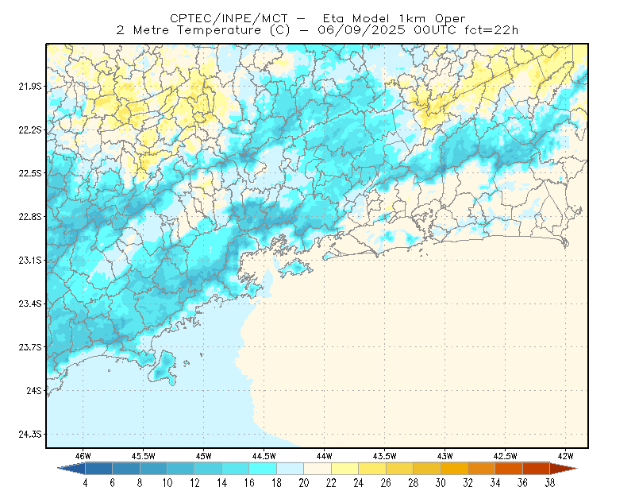Click the 4–6 dark blue colorbar segment

point(98,468)
